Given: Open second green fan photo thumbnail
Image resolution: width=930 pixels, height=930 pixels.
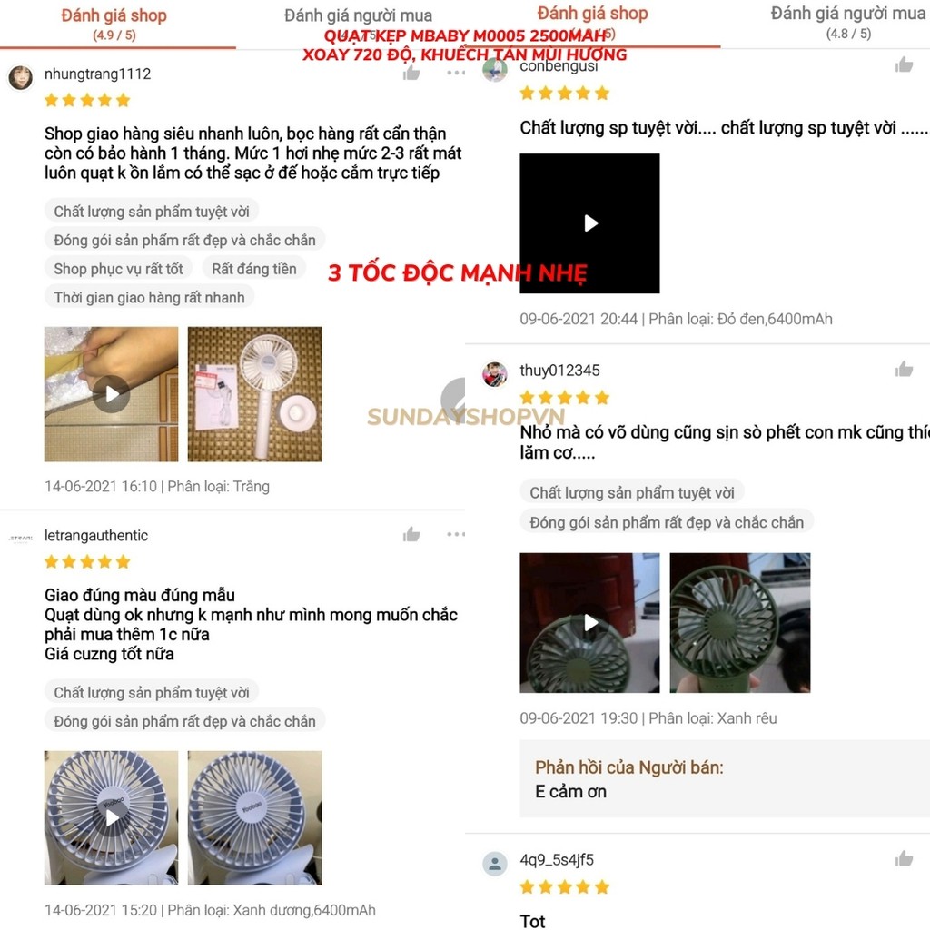Looking at the screenshot, I should [x=739, y=623].
